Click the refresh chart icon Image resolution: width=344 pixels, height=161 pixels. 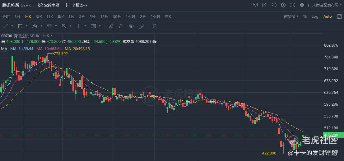274,5
